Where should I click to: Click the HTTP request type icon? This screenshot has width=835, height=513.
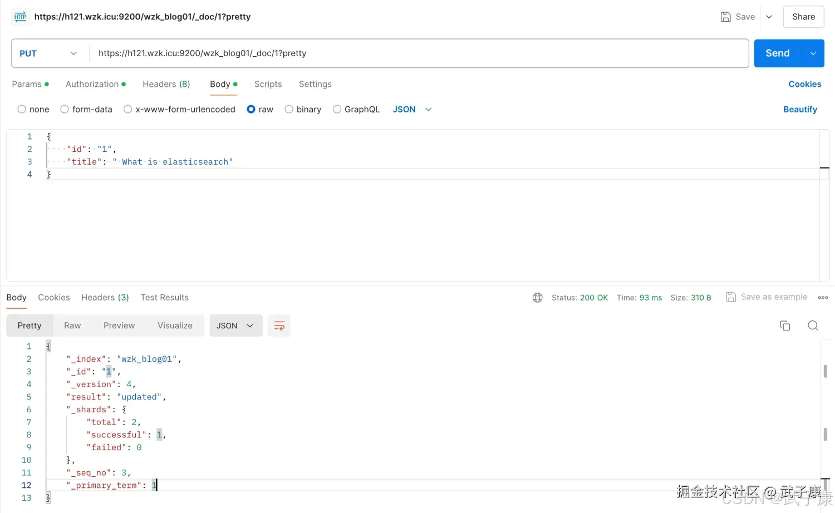(21, 17)
